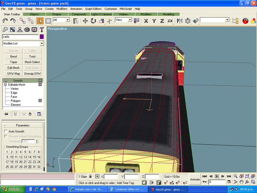
Task: Restrict to X axis button
Action: [x=146, y=20]
